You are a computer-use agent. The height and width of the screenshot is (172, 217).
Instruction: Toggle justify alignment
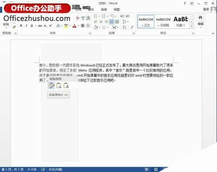tap(112, 22)
